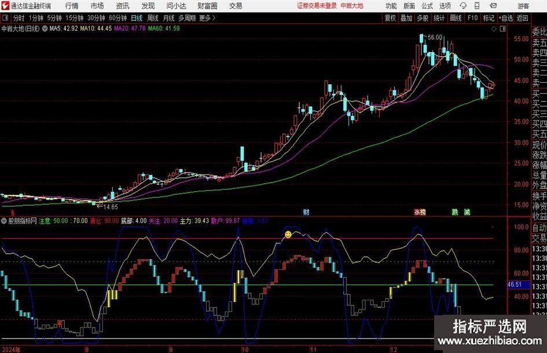The width and height of the screenshot is (547, 353).
Task: Click the 56.00 high price label
Action: click(435, 37)
